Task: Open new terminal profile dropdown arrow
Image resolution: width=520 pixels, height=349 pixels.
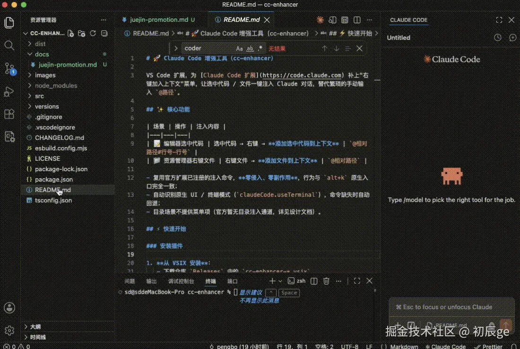Action: point(280,281)
